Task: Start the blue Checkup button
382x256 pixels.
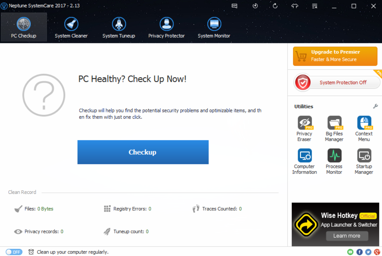Action: coord(143,152)
